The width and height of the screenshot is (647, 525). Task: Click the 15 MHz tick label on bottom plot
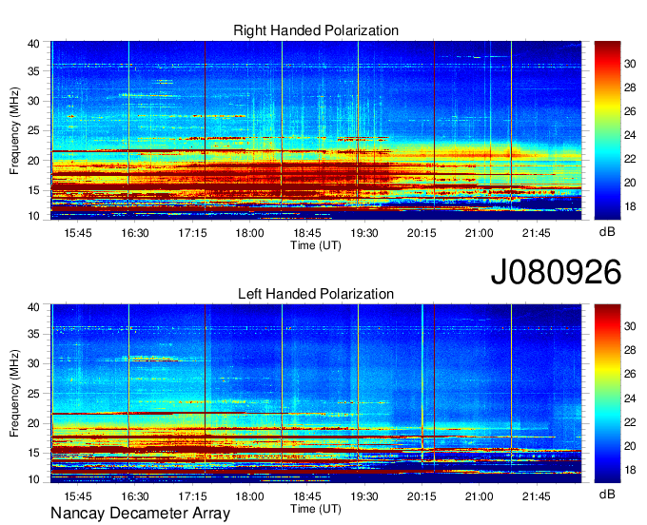(33, 454)
